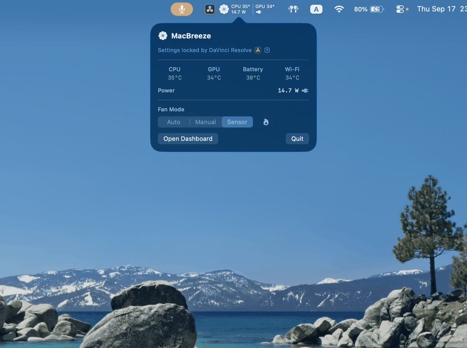Screen dimensions: 467x348
Task: Click the plug icon under GPU in menu bar
Action: [259, 12]
